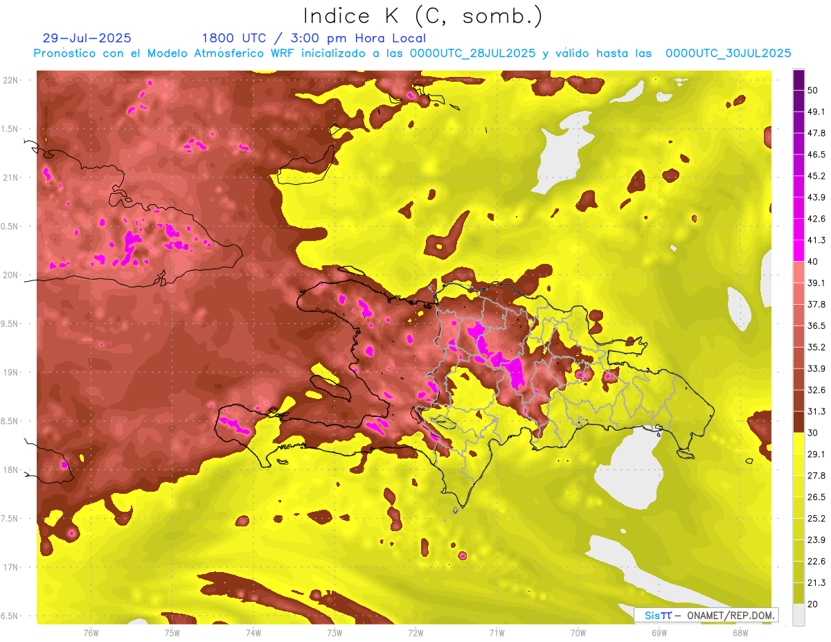
Task: Select the "23.9" colorbar label
Action: click(x=816, y=540)
